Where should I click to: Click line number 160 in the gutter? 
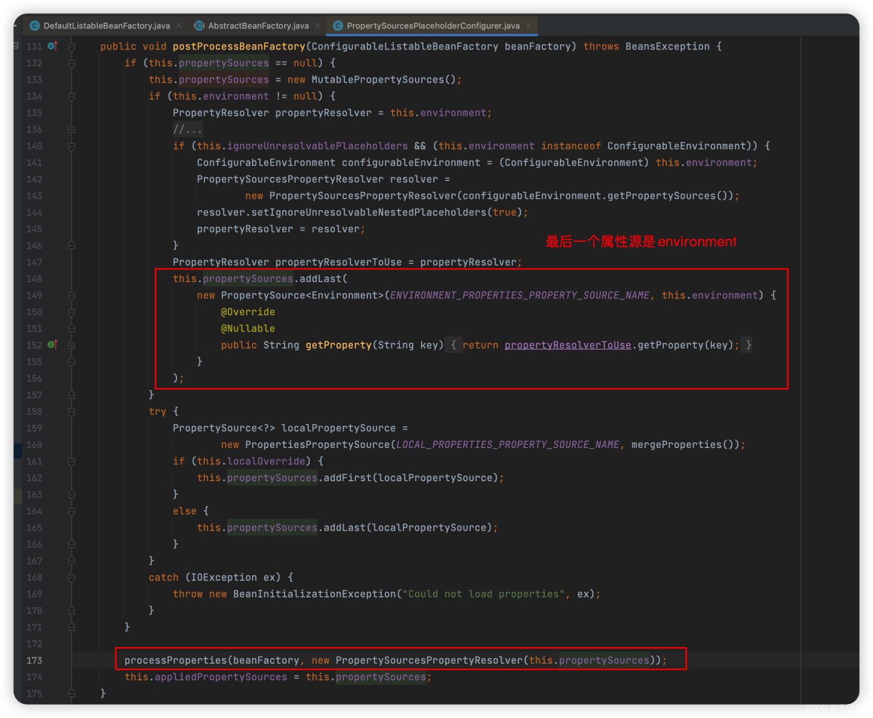(x=34, y=445)
